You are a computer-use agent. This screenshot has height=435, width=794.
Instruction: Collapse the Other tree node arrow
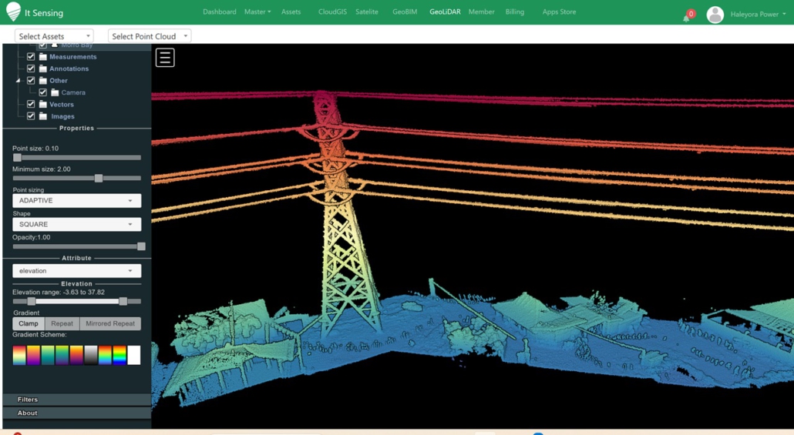[x=19, y=81]
